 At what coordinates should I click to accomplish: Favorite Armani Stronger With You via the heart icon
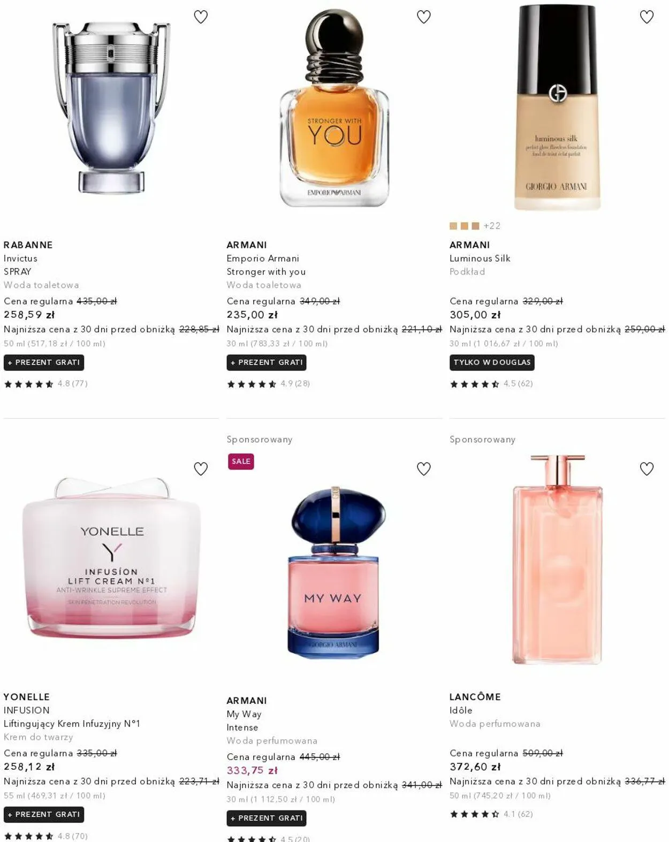click(x=424, y=17)
